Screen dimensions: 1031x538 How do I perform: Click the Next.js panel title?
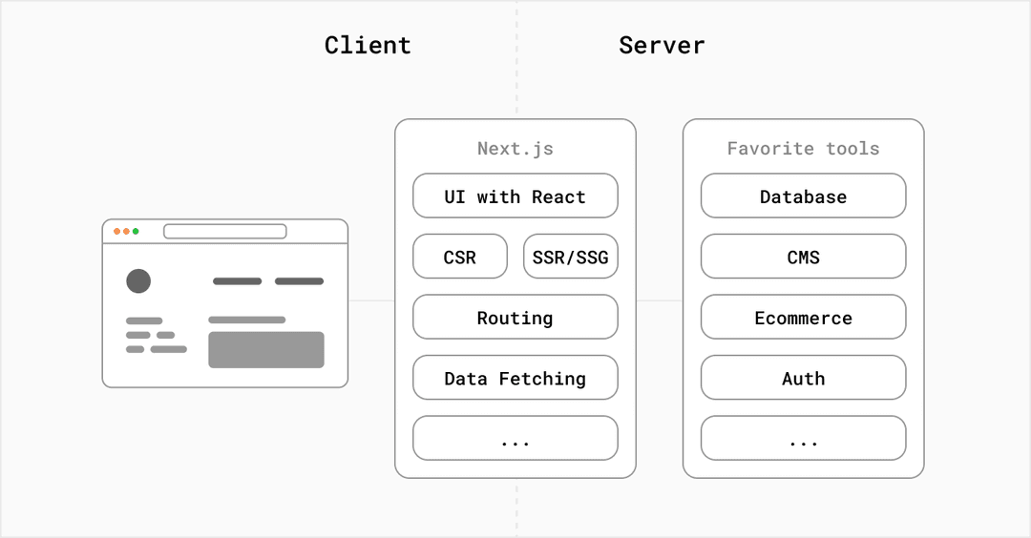[515, 149]
